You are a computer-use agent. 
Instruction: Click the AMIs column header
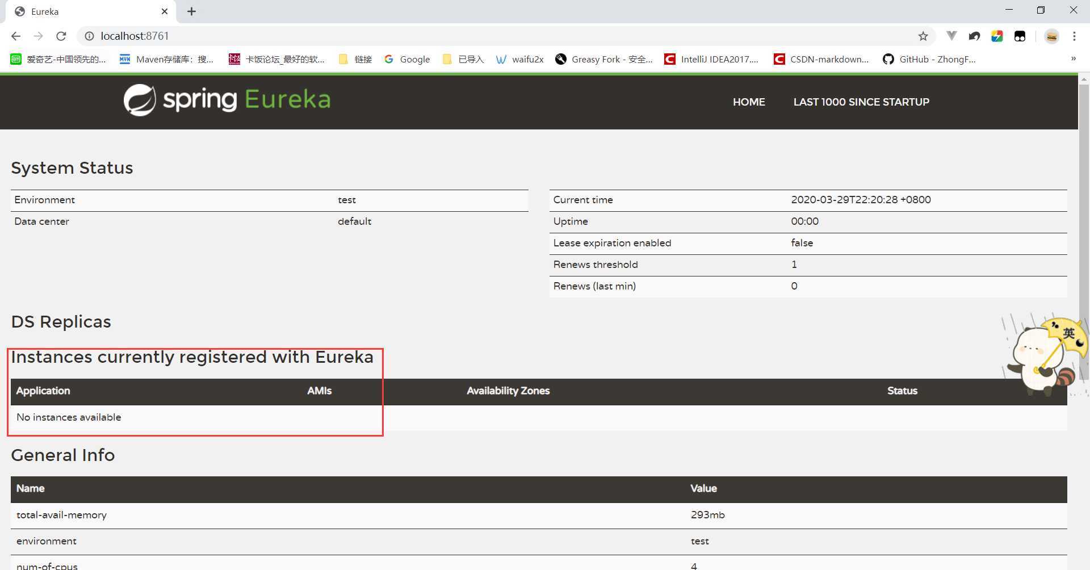320,391
